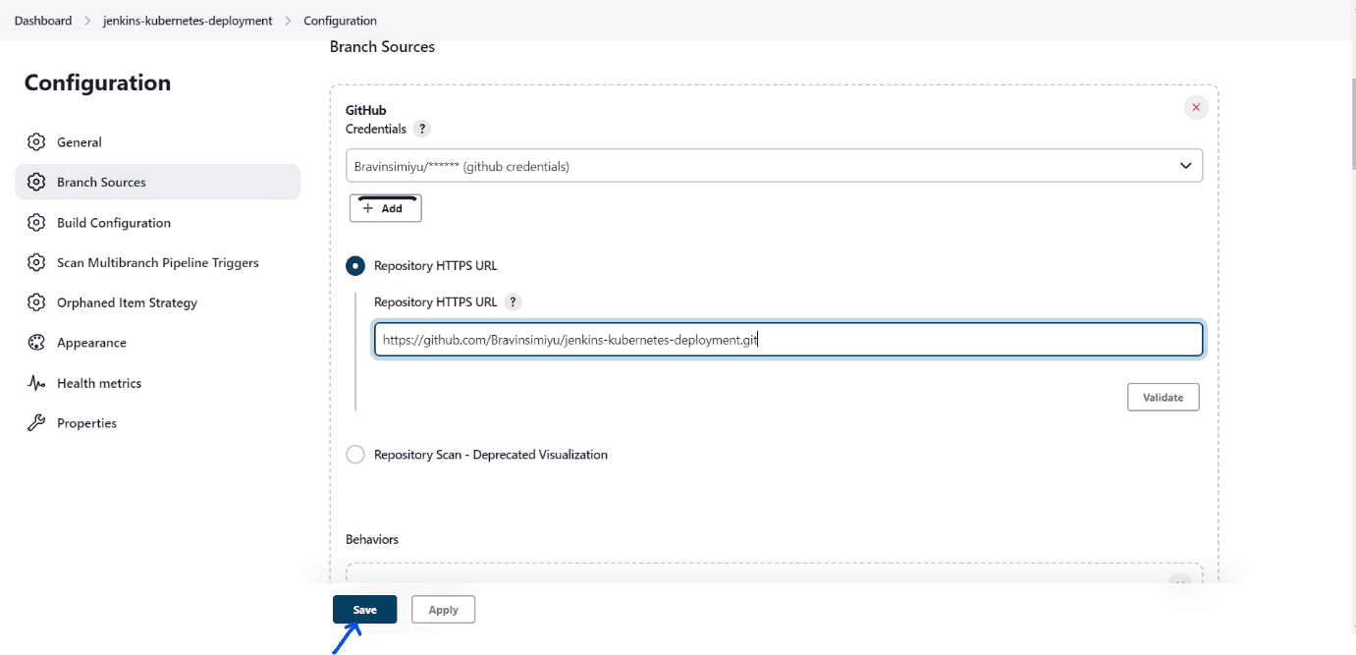Click the Behaviors label
The image size is (1356, 655).
click(x=372, y=539)
